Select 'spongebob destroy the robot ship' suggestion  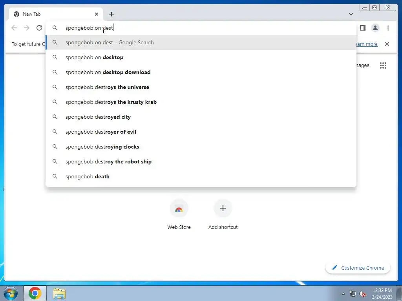pyautogui.click(x=201, y=161)
